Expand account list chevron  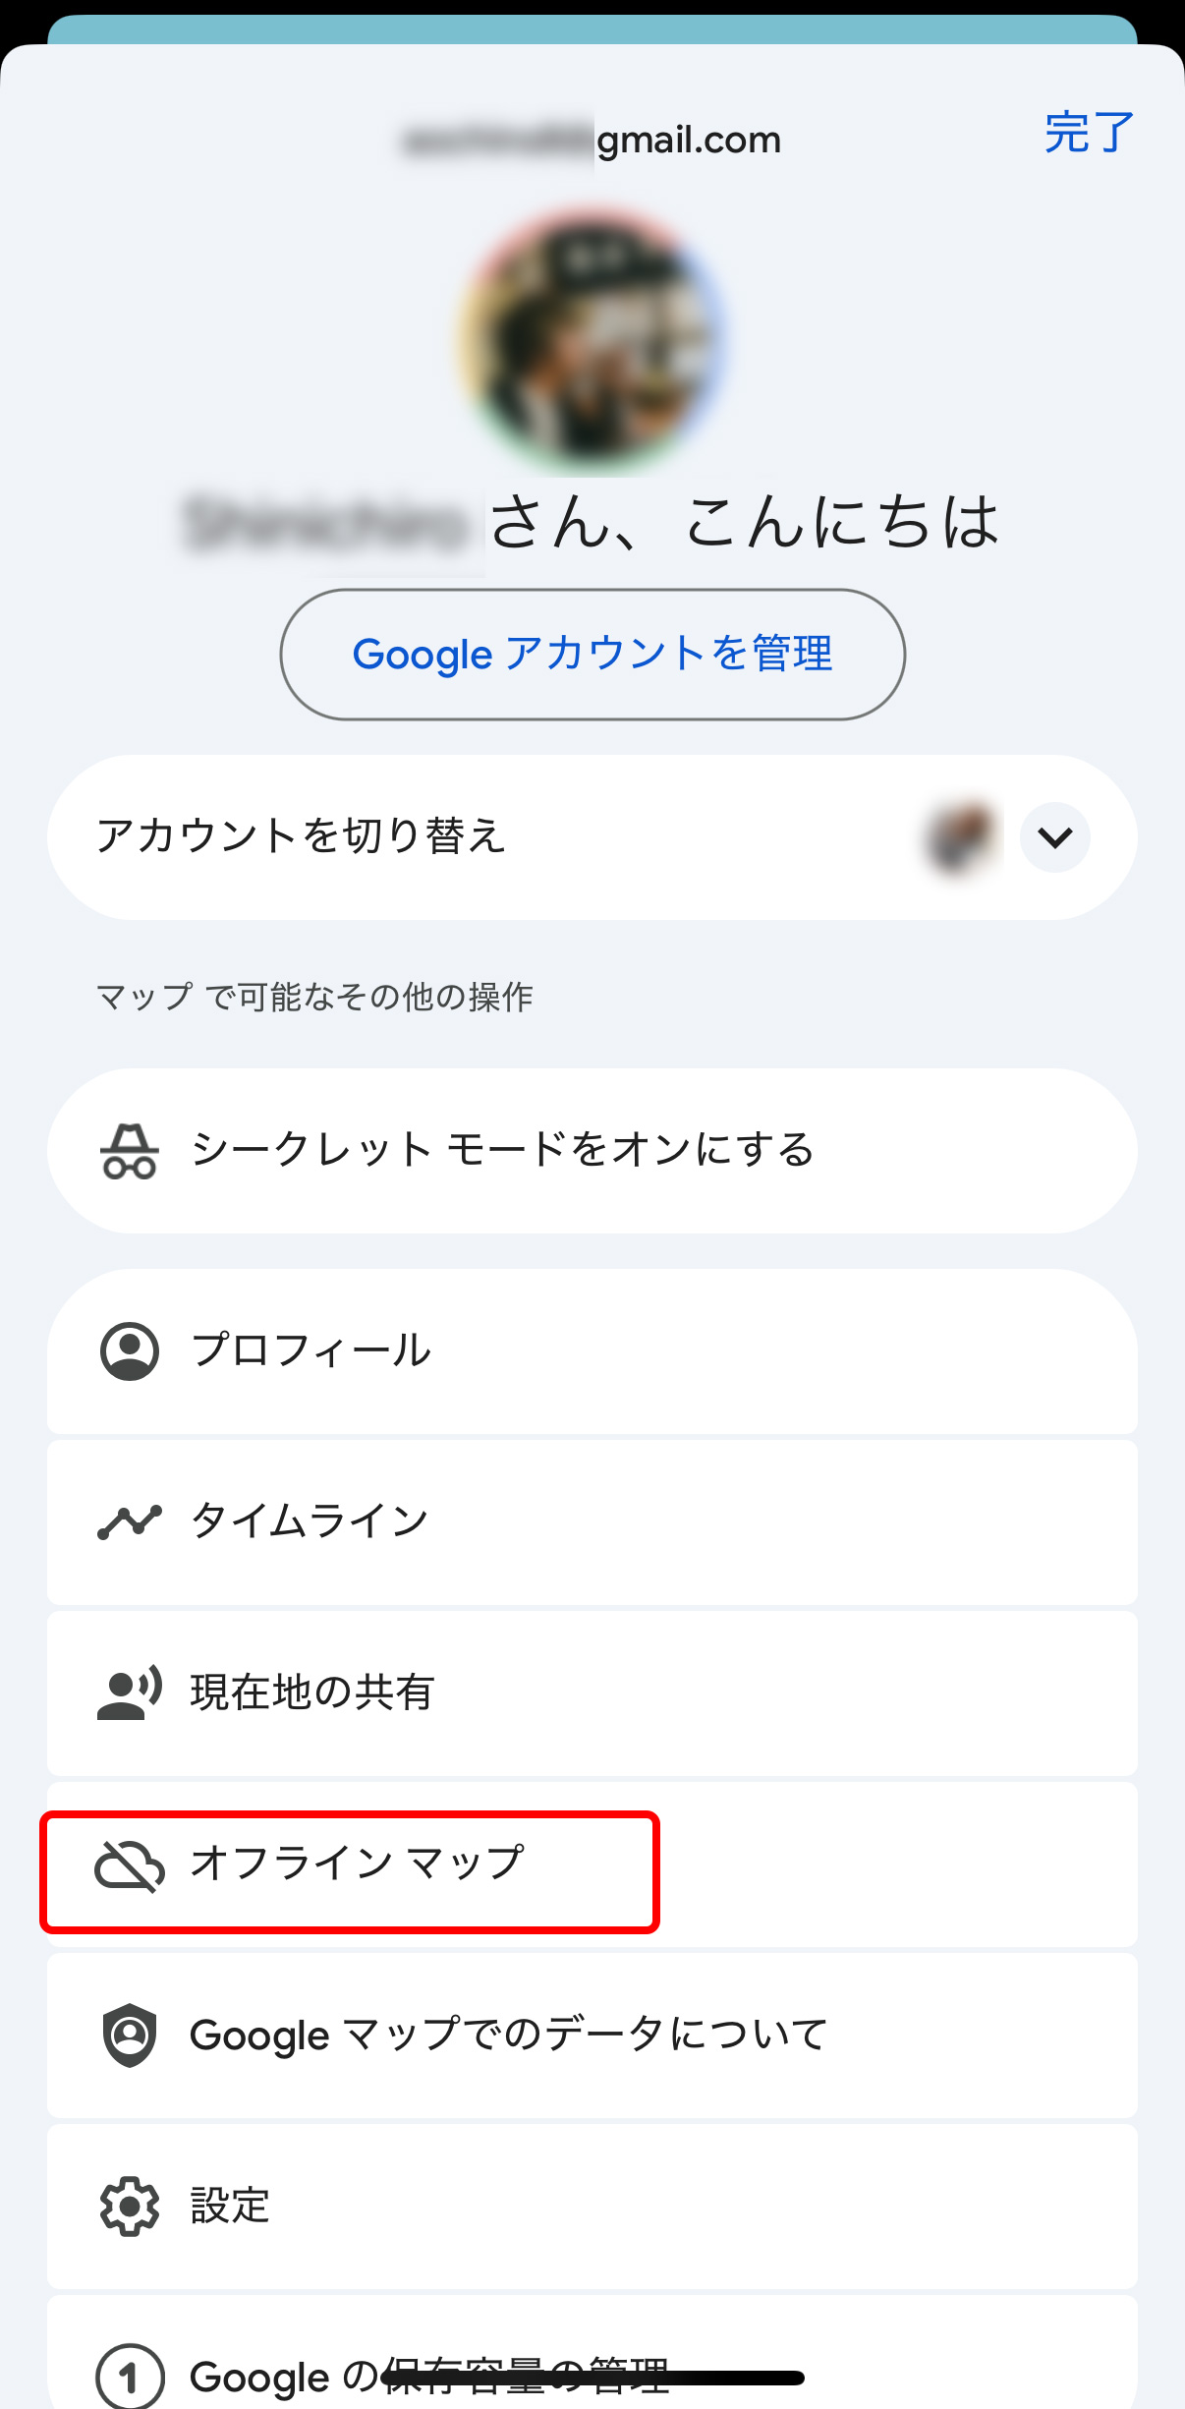click(x=1054, y=837)
